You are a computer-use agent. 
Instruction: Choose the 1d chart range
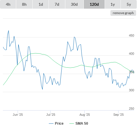[x=41, y=4]
